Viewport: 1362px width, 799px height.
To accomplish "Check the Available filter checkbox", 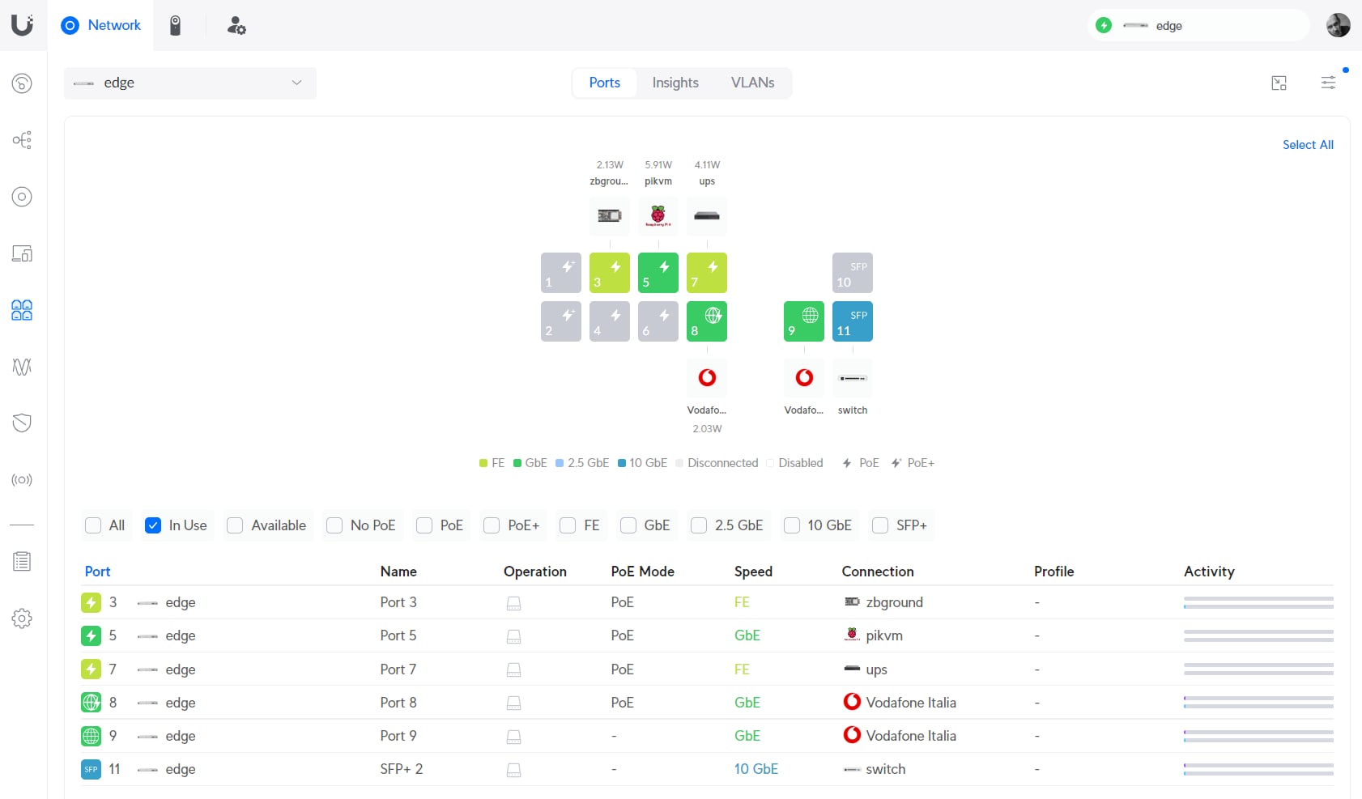I will point(235,525).
